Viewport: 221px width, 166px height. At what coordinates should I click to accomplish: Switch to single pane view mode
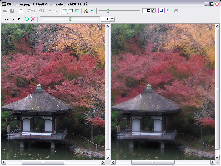point(71,11)
